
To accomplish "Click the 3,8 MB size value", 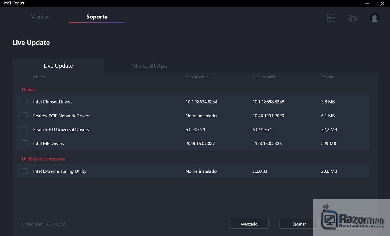I will coord(328,102).
